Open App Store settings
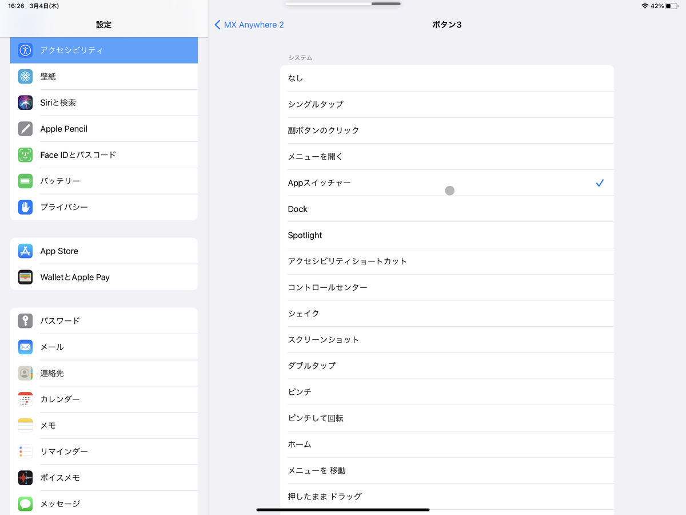The image size is (686, 515). coord(104,251)
